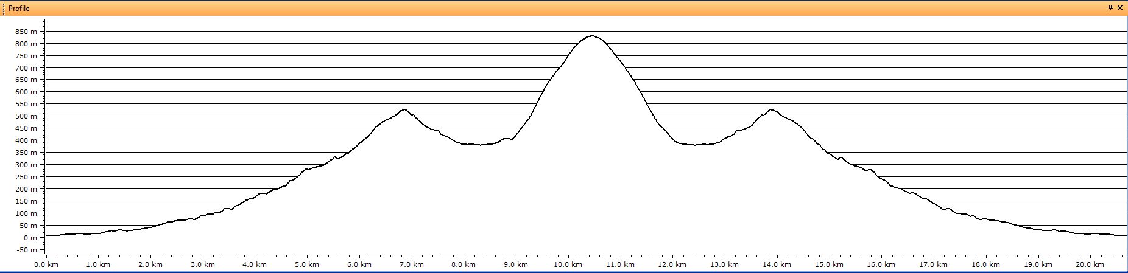
Task: Click the '200 m' elevation axis label
Action: [x=26, y=189]
